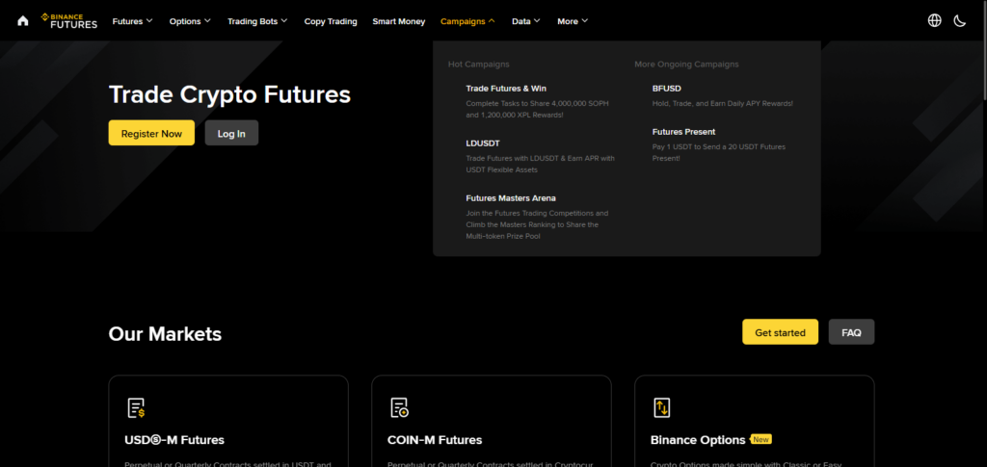987x467 pixels.
Task: Click the Register Now button
Action: click(151, 133)
